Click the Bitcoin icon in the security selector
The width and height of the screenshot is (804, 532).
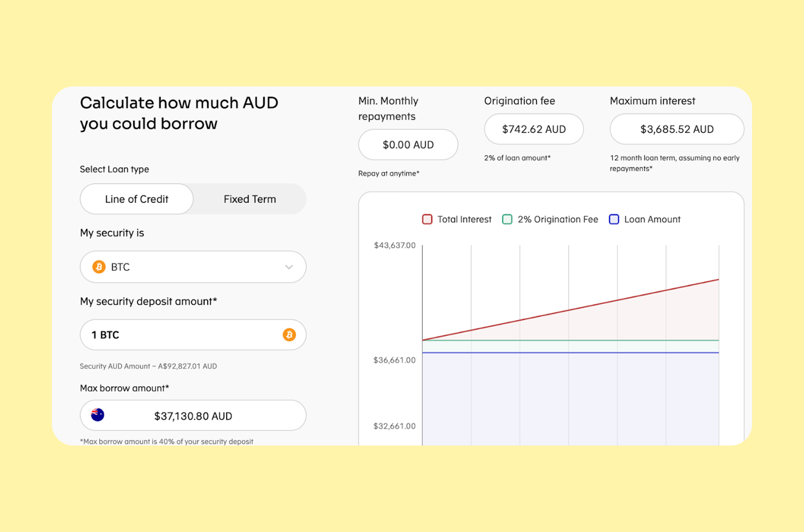coord(99,267)
